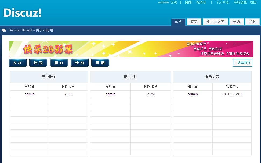Switch to the 快乐28彩票 nav tab
This screenshot has height=163, width=261.
tap(215, 22)
